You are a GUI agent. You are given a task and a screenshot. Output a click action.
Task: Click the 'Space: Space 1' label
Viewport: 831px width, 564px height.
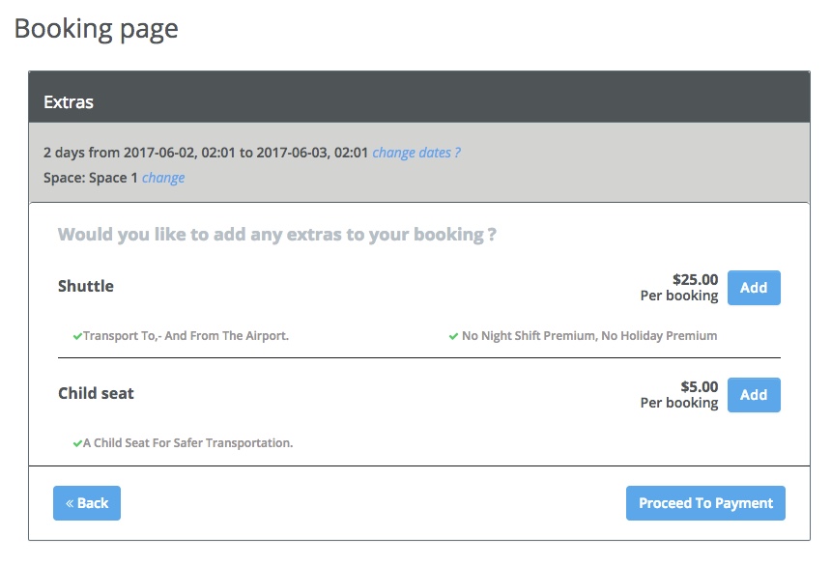click(91, 178)
